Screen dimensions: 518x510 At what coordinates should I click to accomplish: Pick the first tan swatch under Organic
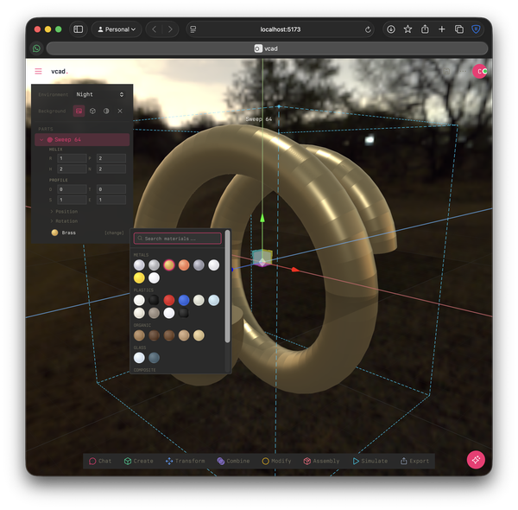139,335
